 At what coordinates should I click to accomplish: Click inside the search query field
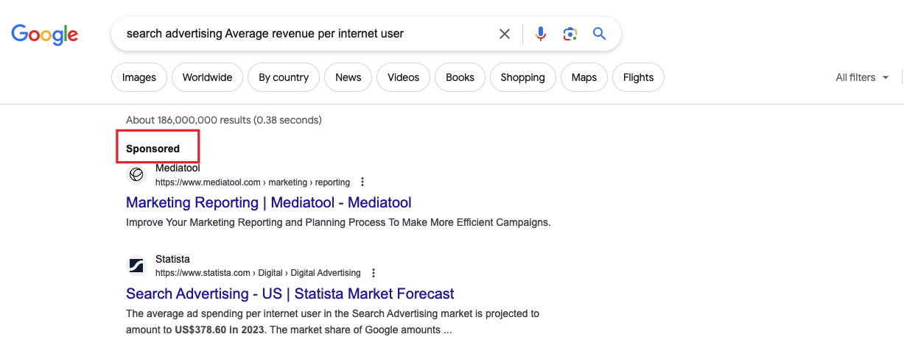tap(295, 34)
